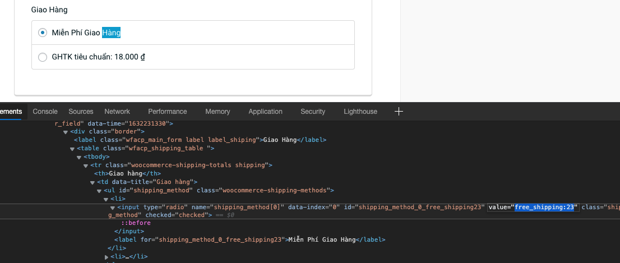Collapse the ul#shipping_method node

pyautogui.click(x=99, y=191)
